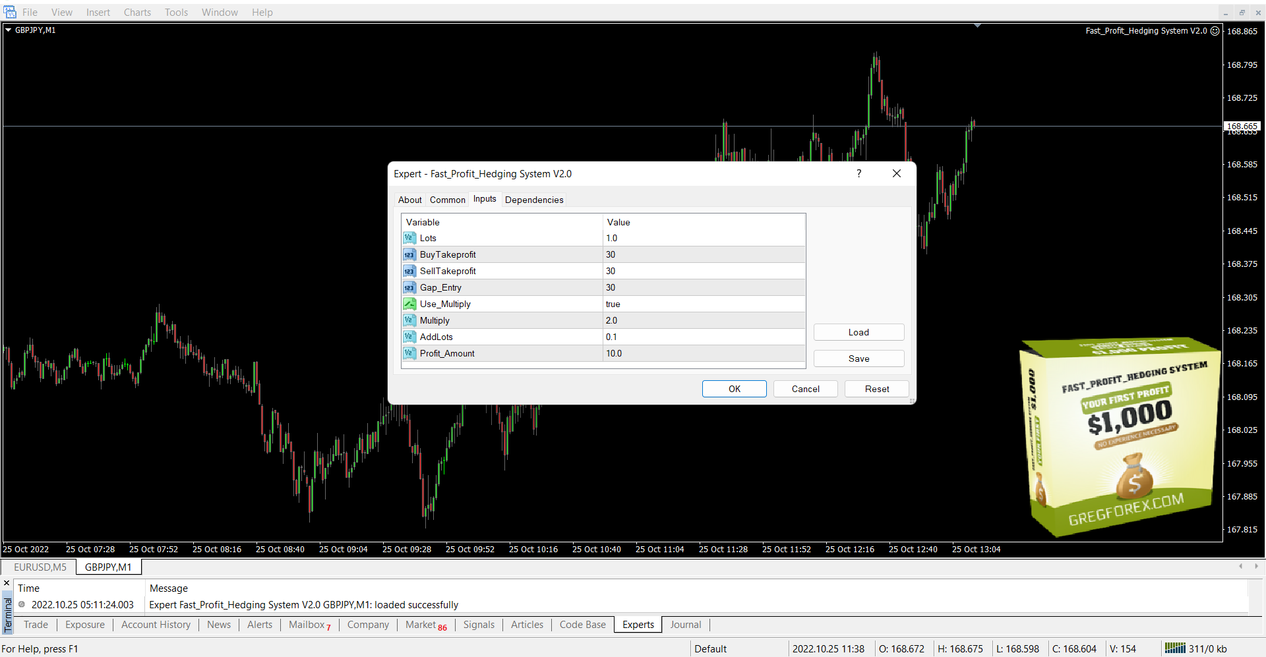This screenshot has width=1266, height=657.
Task: Switch to the Dependencies tab
Action: tap(533, 200)
